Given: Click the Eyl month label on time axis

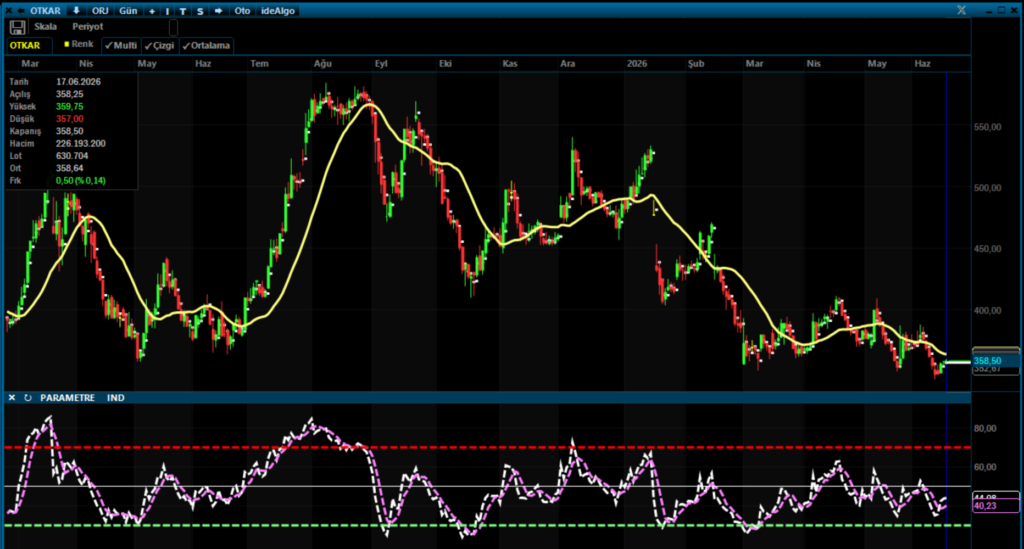Looking at the screenshot, I should coord(381,64).
